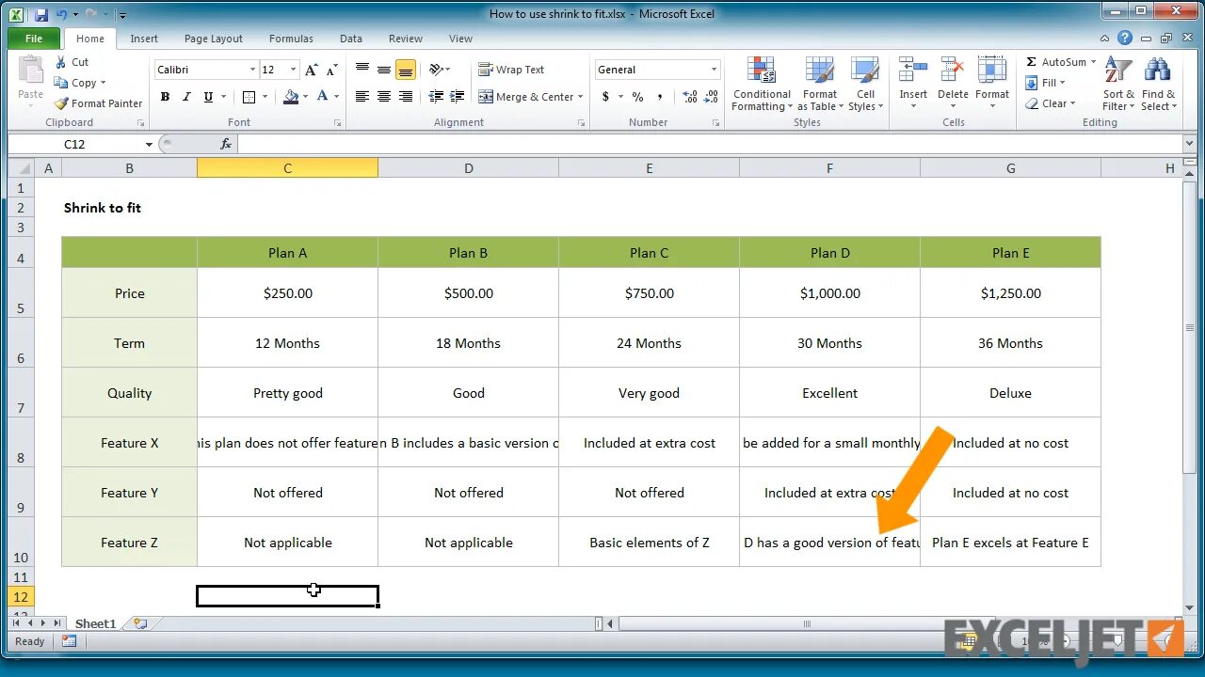Toggle Bottom Align vertical alignment

tap(406, 70)
